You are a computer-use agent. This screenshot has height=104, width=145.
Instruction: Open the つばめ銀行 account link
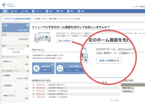pyautogui.click(x=8, y=85)
